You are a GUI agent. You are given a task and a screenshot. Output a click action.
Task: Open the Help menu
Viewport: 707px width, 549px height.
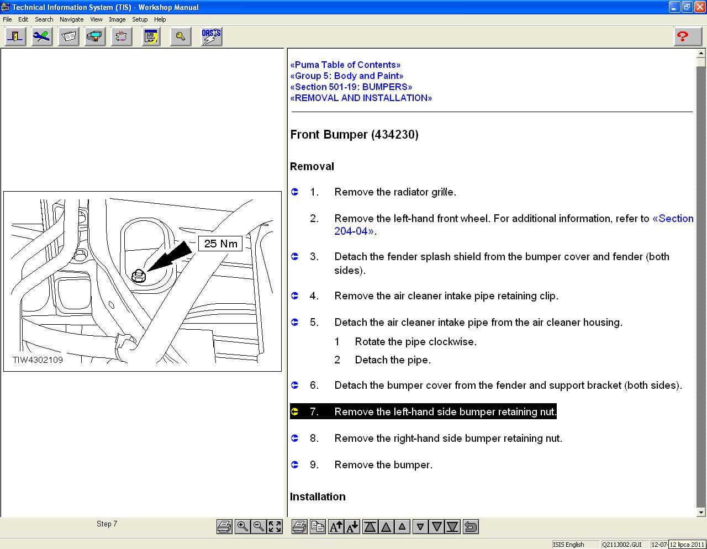tap(160, 19)
